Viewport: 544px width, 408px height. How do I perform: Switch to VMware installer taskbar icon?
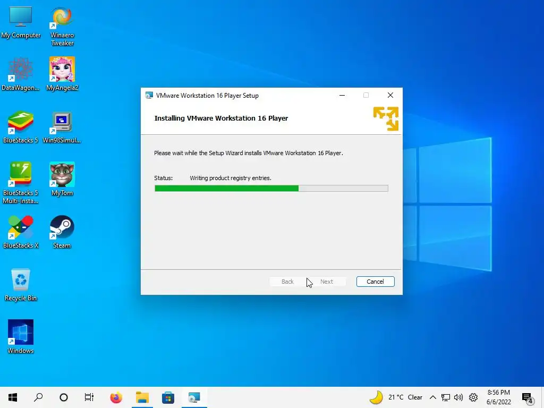(194, 397)
